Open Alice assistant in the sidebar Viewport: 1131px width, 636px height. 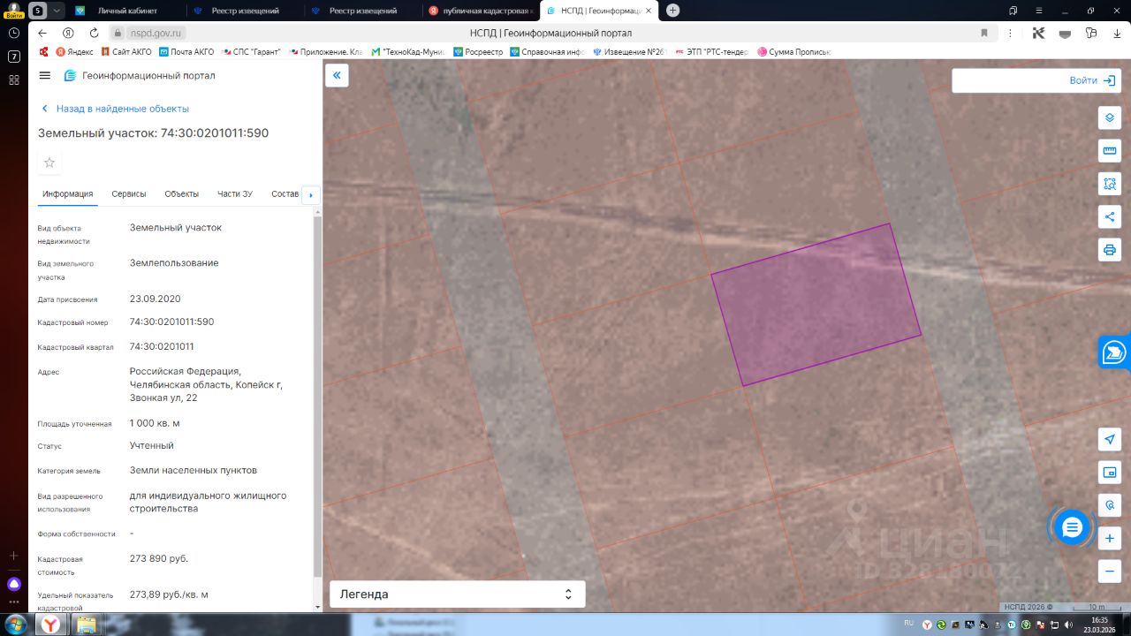(14, 584)
